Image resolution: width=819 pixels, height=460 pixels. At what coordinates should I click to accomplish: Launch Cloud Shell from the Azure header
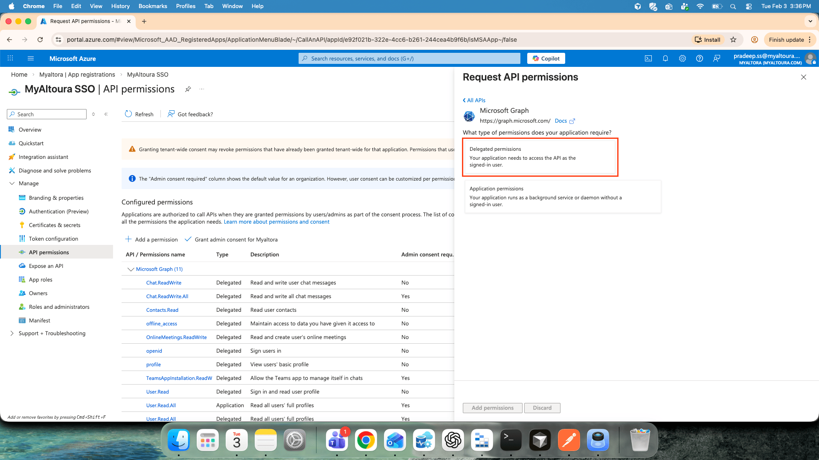[x=648, y=58]
